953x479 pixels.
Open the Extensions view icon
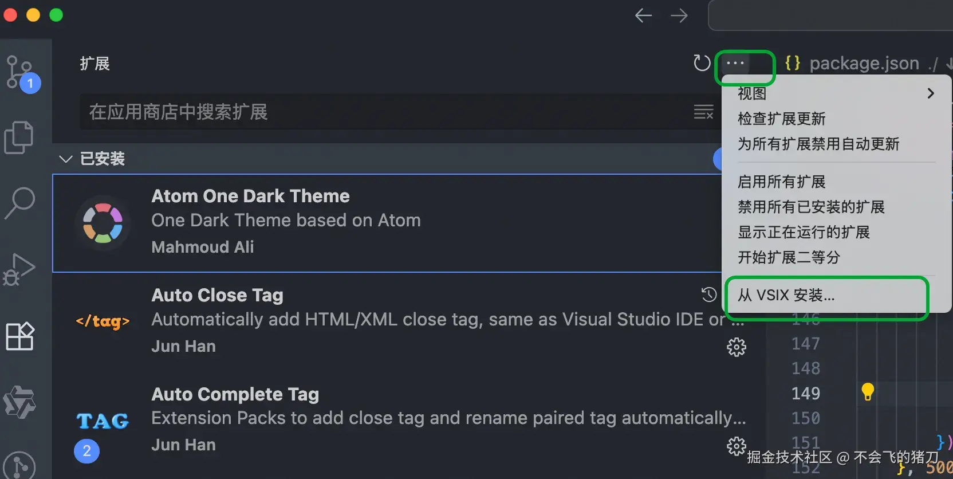20,336
